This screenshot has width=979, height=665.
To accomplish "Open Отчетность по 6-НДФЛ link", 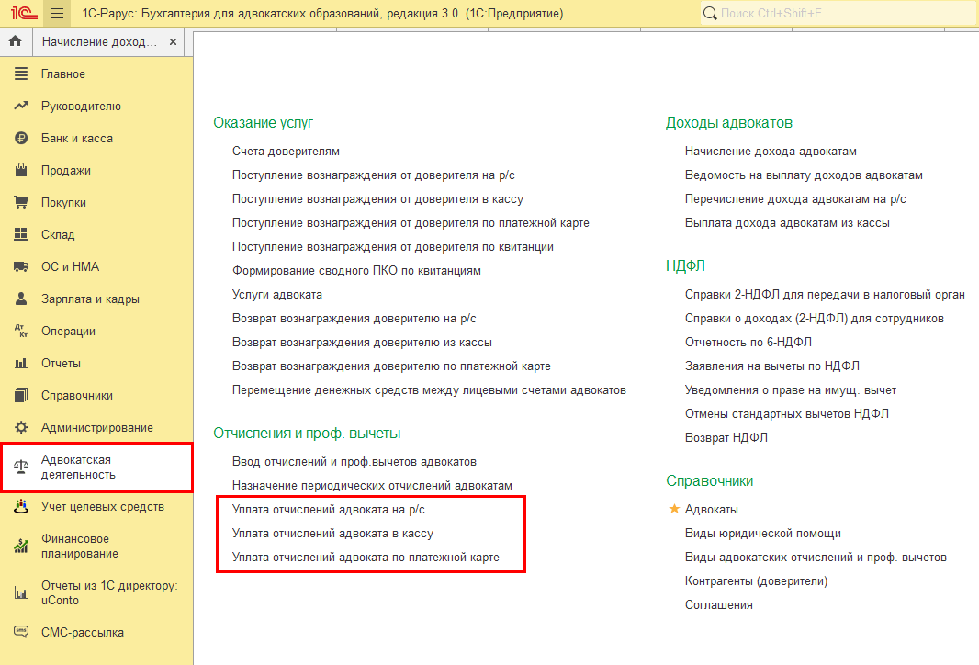I will coord(748,343).
